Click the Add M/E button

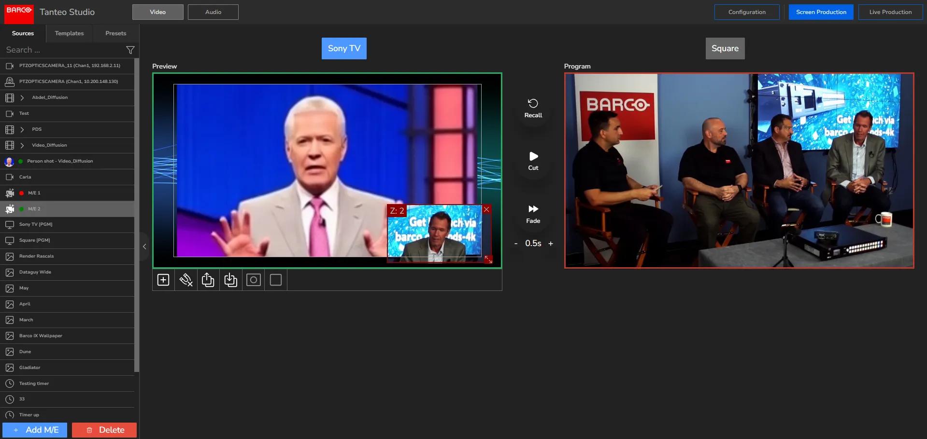pos(35,430)
